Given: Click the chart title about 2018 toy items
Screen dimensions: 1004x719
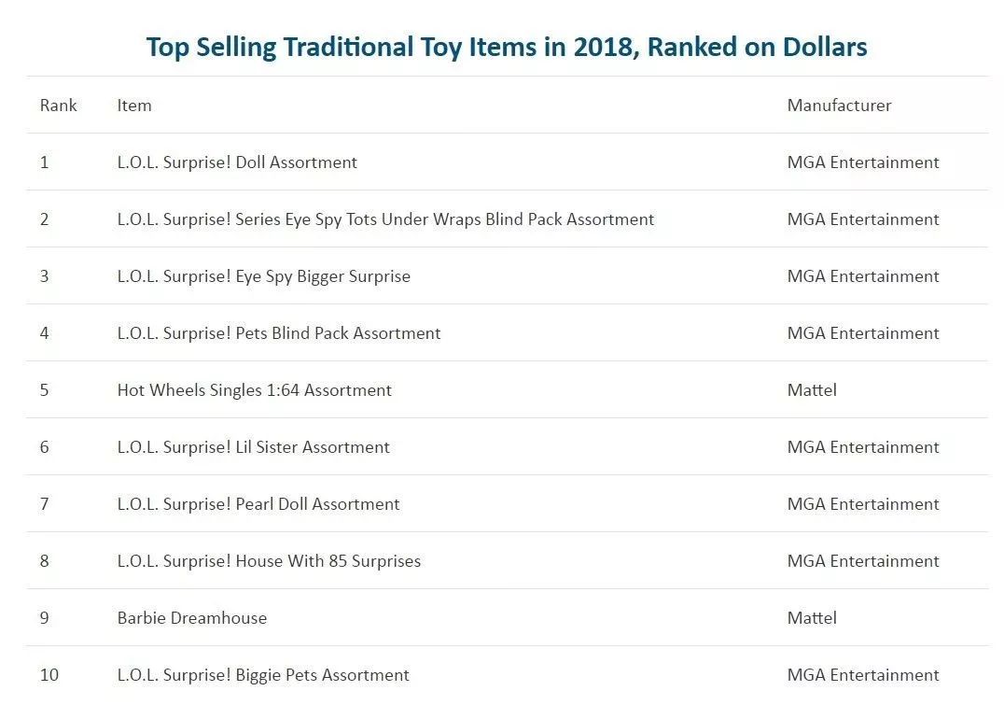Looking at the screenshot, I should 507,47.
